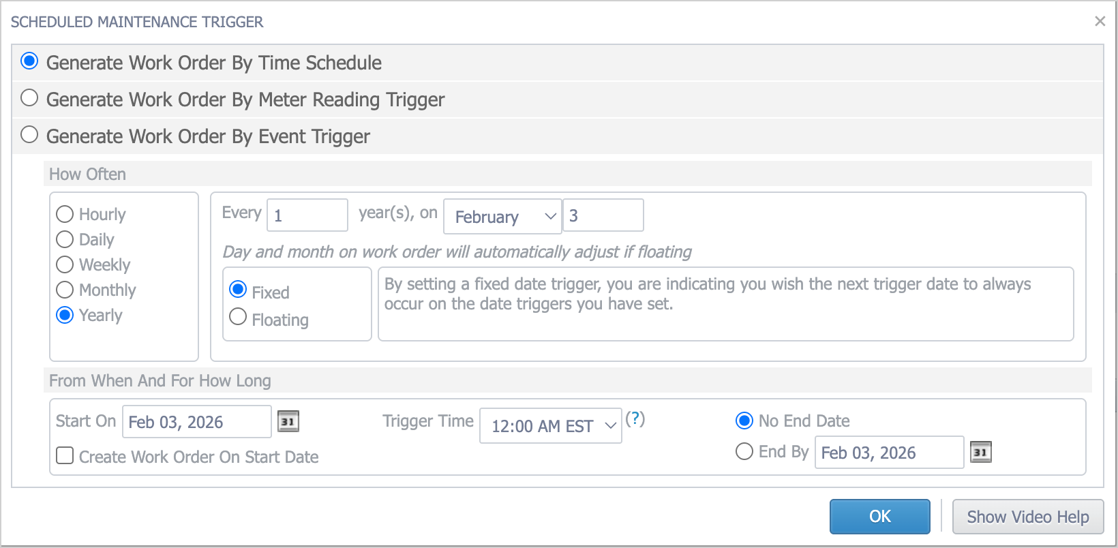Choose the End By radio button

click(x=744, y=452)
